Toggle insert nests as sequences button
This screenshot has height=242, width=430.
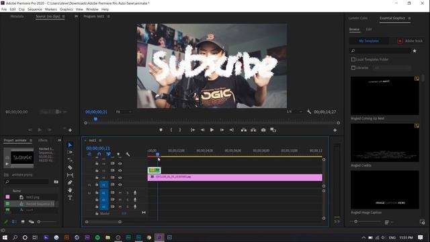tap(89, 154)
